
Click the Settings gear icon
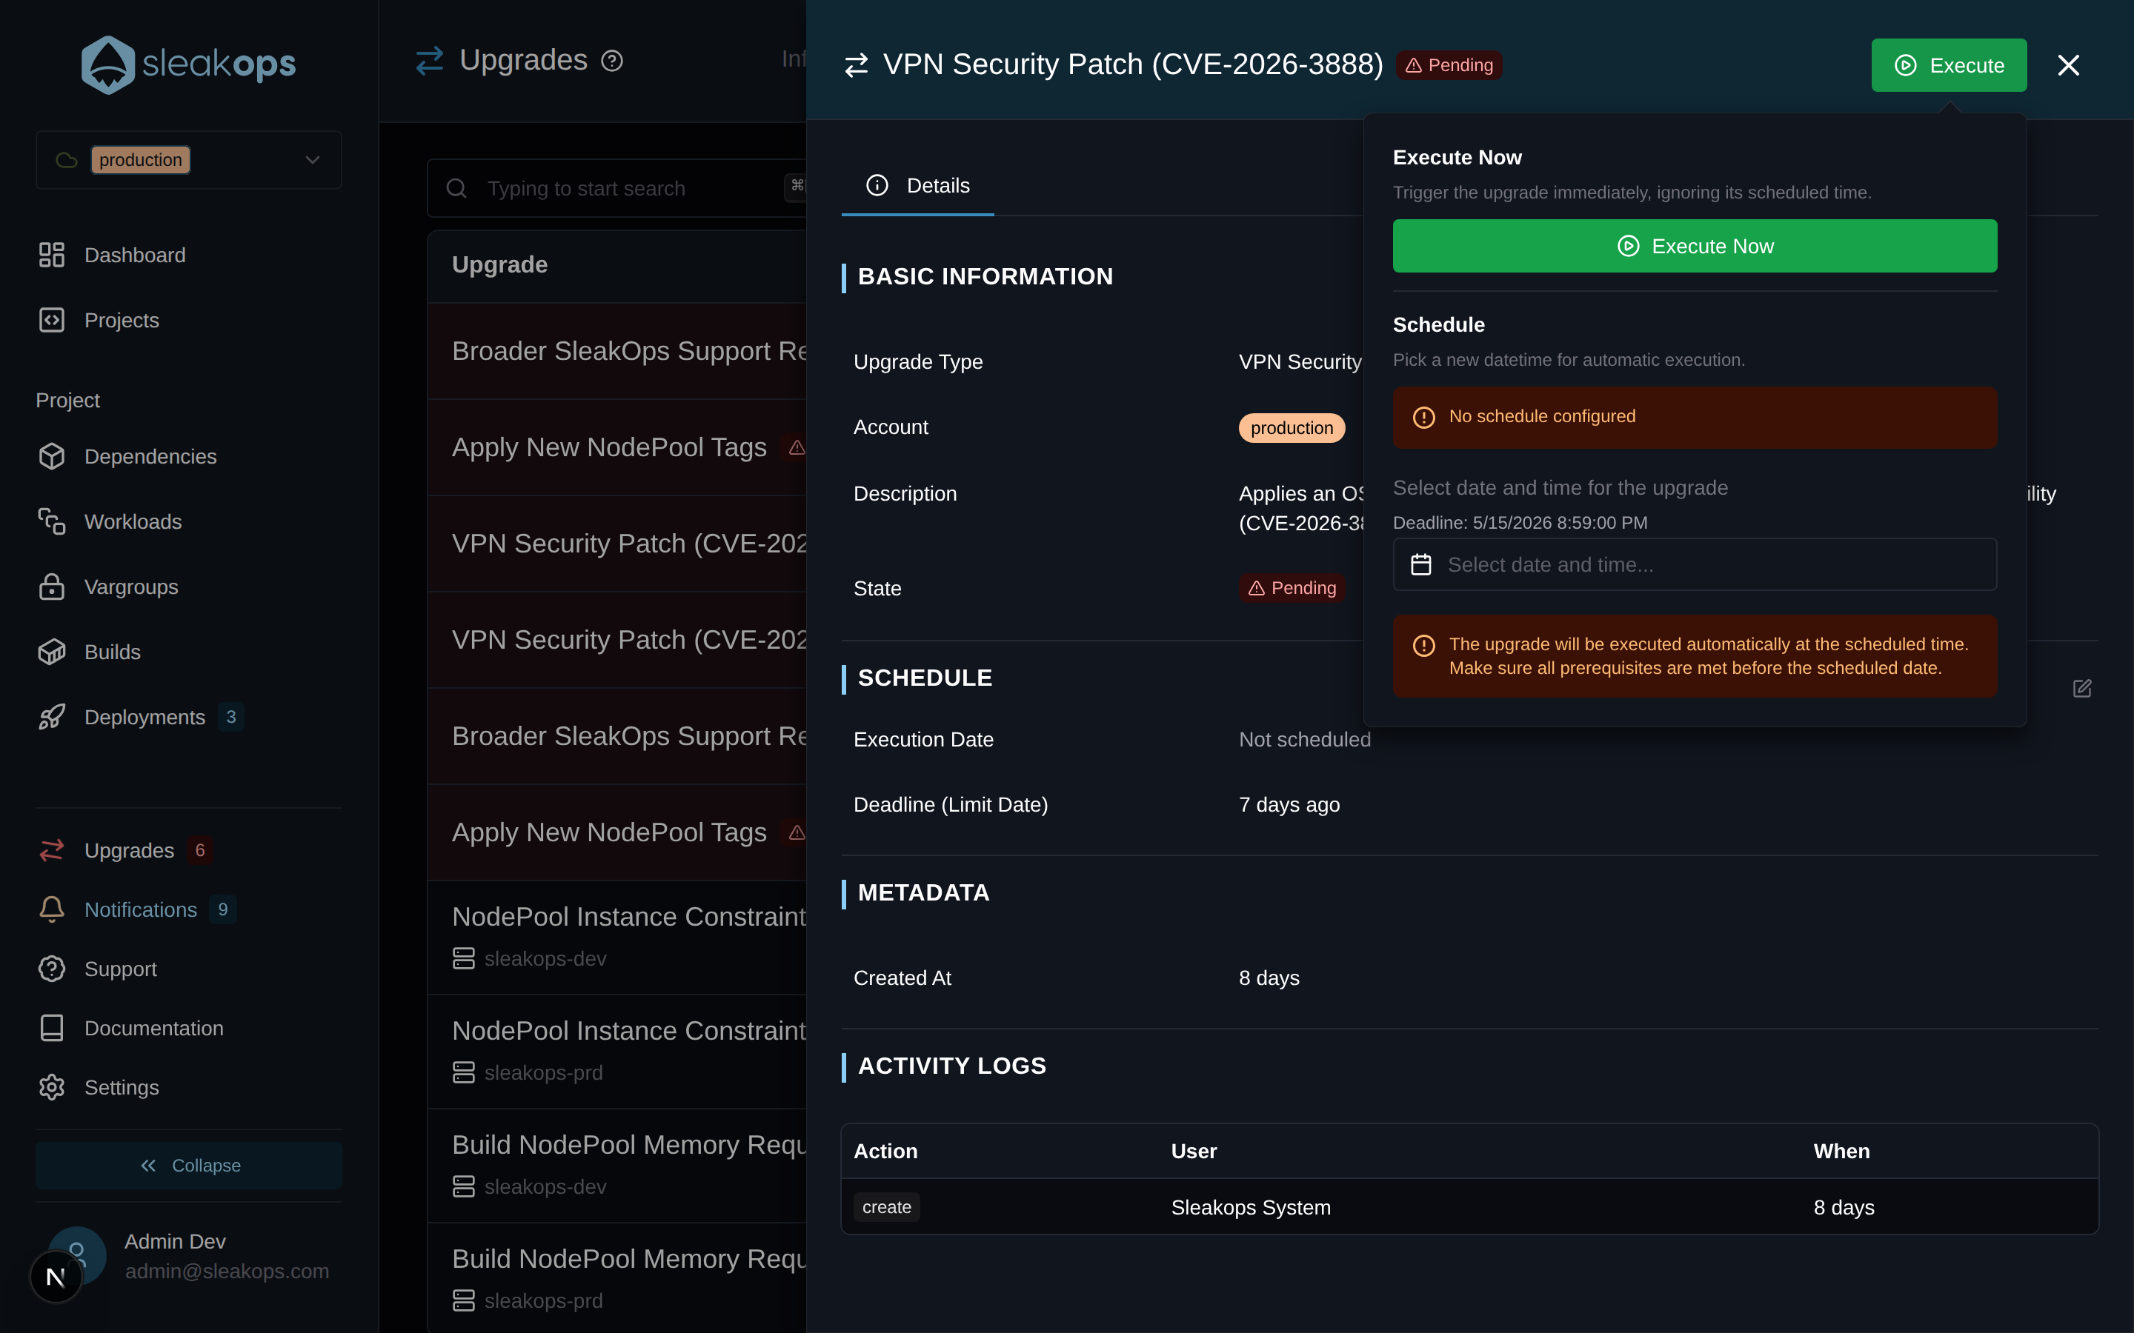(52, 1087)
